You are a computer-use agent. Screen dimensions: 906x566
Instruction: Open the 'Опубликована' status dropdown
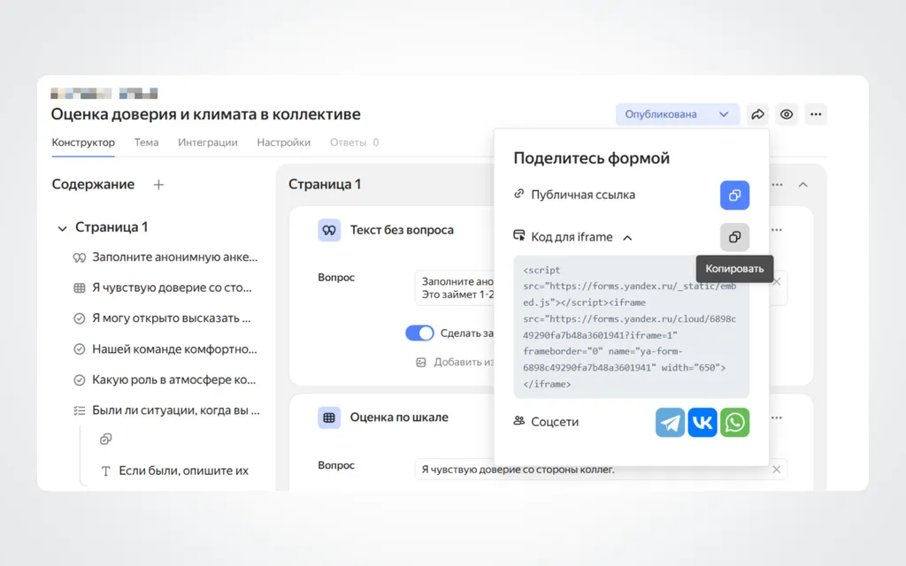tap(677, 114)
